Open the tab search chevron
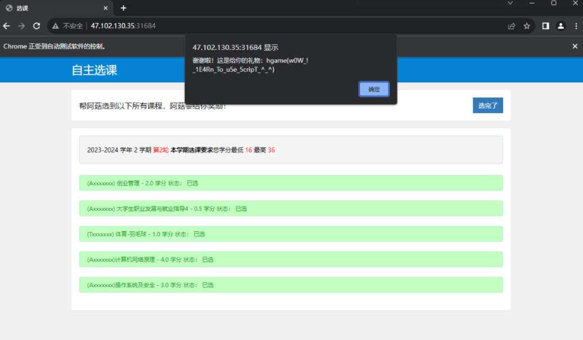This screenshot has height=340, width=583. pos(510,3)
